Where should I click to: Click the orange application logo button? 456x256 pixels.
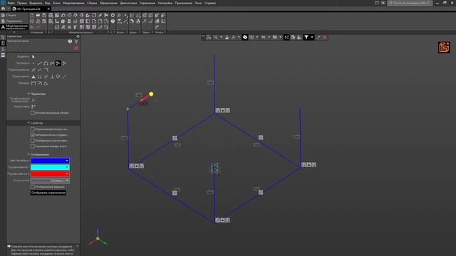(444, 47)
